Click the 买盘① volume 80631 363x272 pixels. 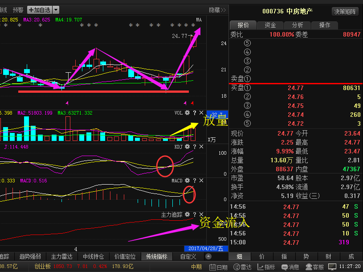[352, 88]
